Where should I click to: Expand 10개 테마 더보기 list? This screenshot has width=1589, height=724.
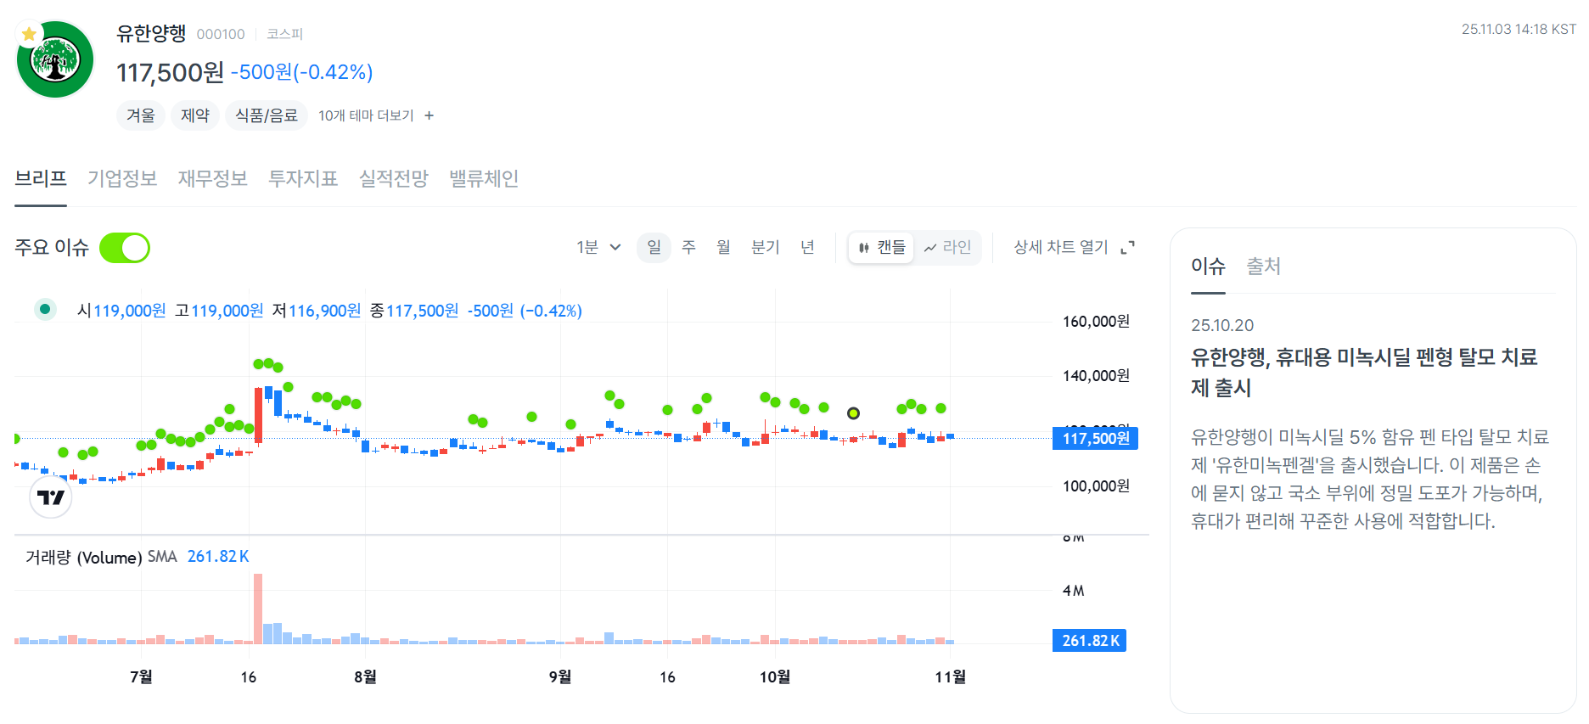(366, 115)
